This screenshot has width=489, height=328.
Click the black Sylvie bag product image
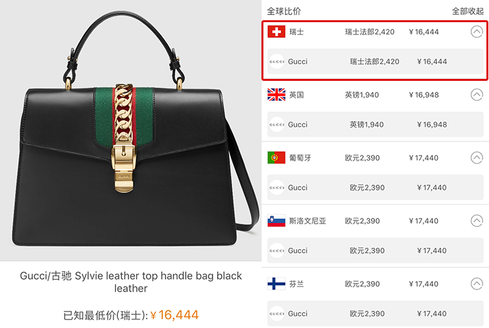pyautogui.click(x=131, y=130)
